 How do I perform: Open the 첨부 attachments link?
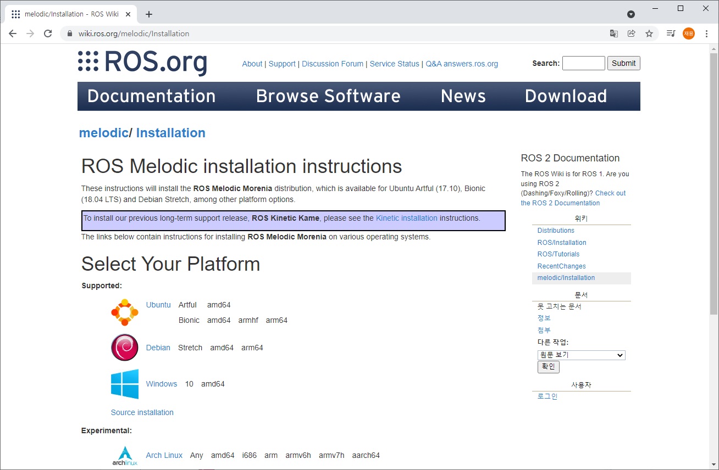point(544,330)
